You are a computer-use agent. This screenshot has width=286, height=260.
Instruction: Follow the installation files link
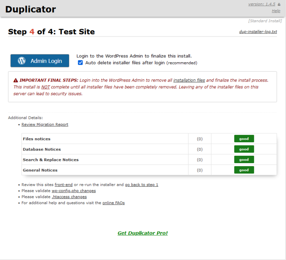(x=189, y=80)
